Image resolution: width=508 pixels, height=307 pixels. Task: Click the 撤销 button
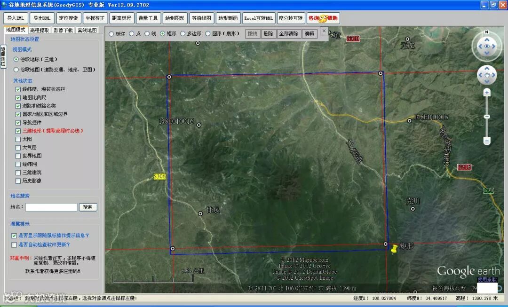(253, 34)
